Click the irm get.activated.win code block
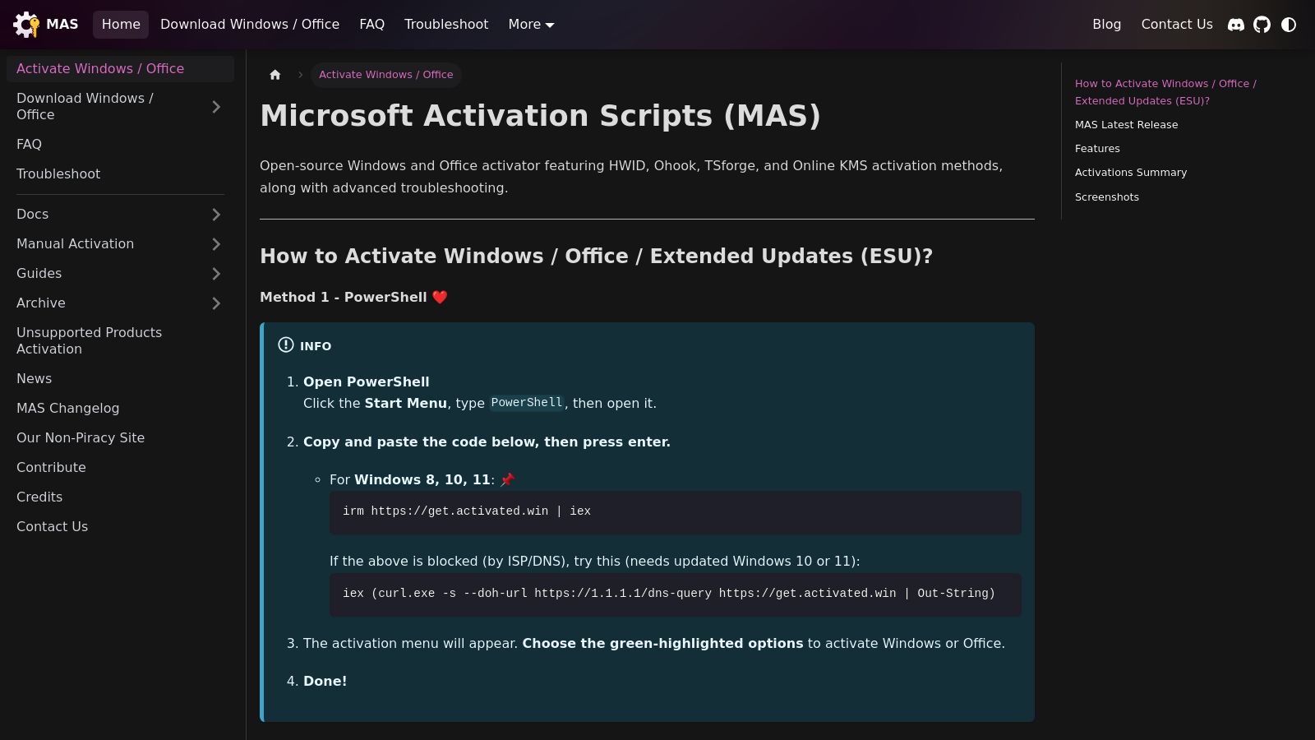The width and height of the screenshot is (1315, 740). click(676, 512)
